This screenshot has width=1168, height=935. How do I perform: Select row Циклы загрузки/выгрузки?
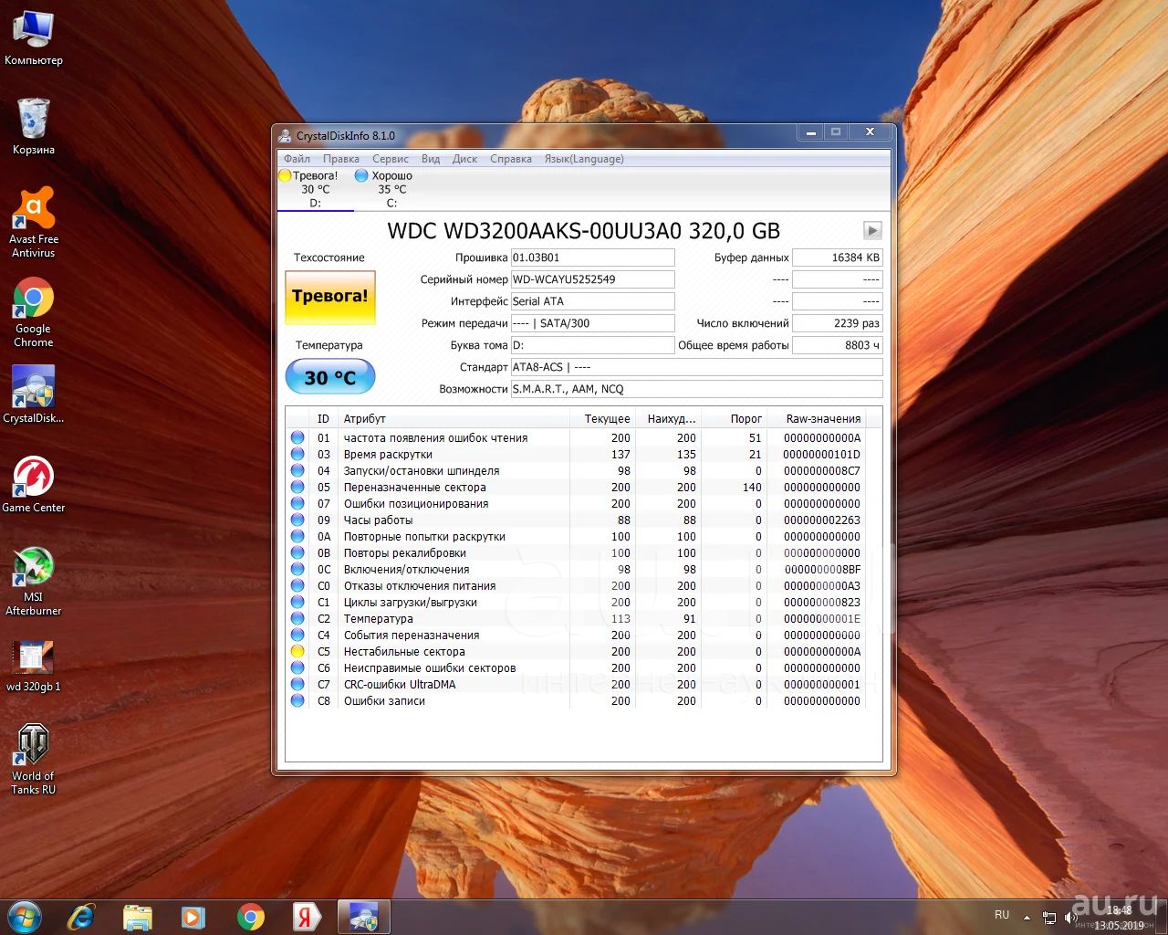click(576, 602)
